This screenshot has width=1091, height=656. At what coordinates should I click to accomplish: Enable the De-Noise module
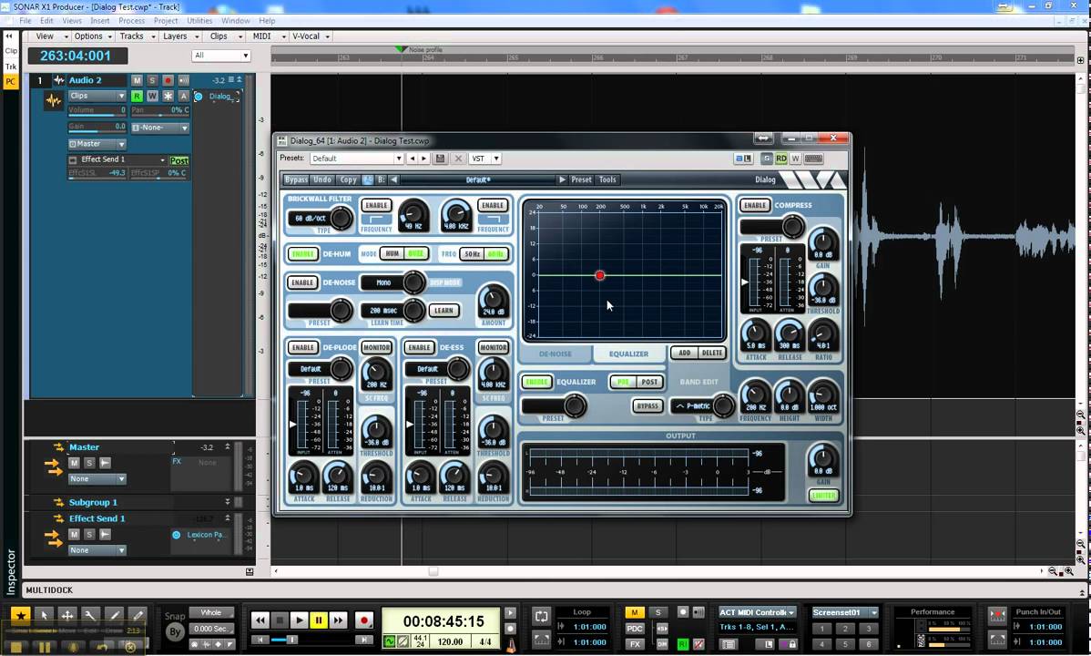coord(302,282)
